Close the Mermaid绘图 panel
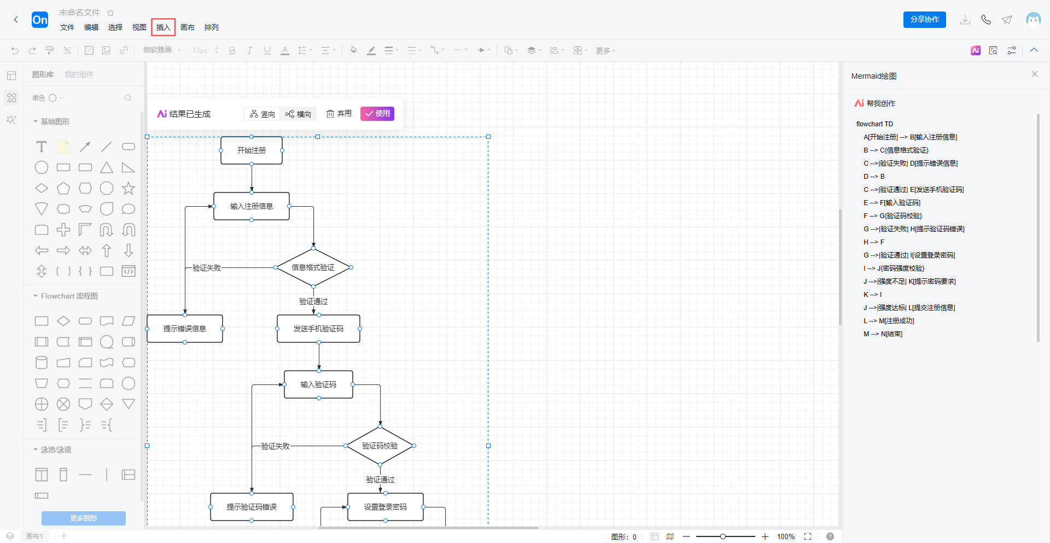 (x=1035, y=74)
